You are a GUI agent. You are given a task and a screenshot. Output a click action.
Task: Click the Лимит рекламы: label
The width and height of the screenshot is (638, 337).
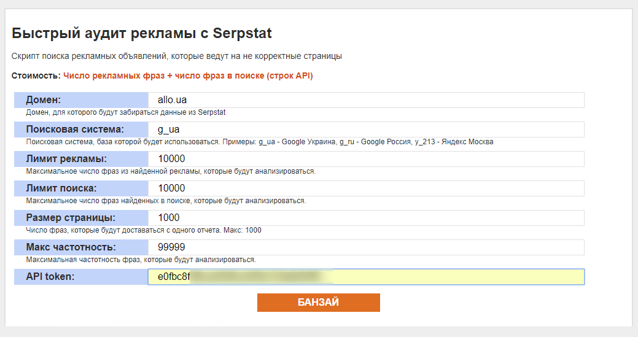tap(66, 159)
